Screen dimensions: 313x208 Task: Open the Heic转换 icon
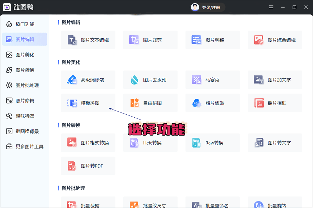pos(134,143)
